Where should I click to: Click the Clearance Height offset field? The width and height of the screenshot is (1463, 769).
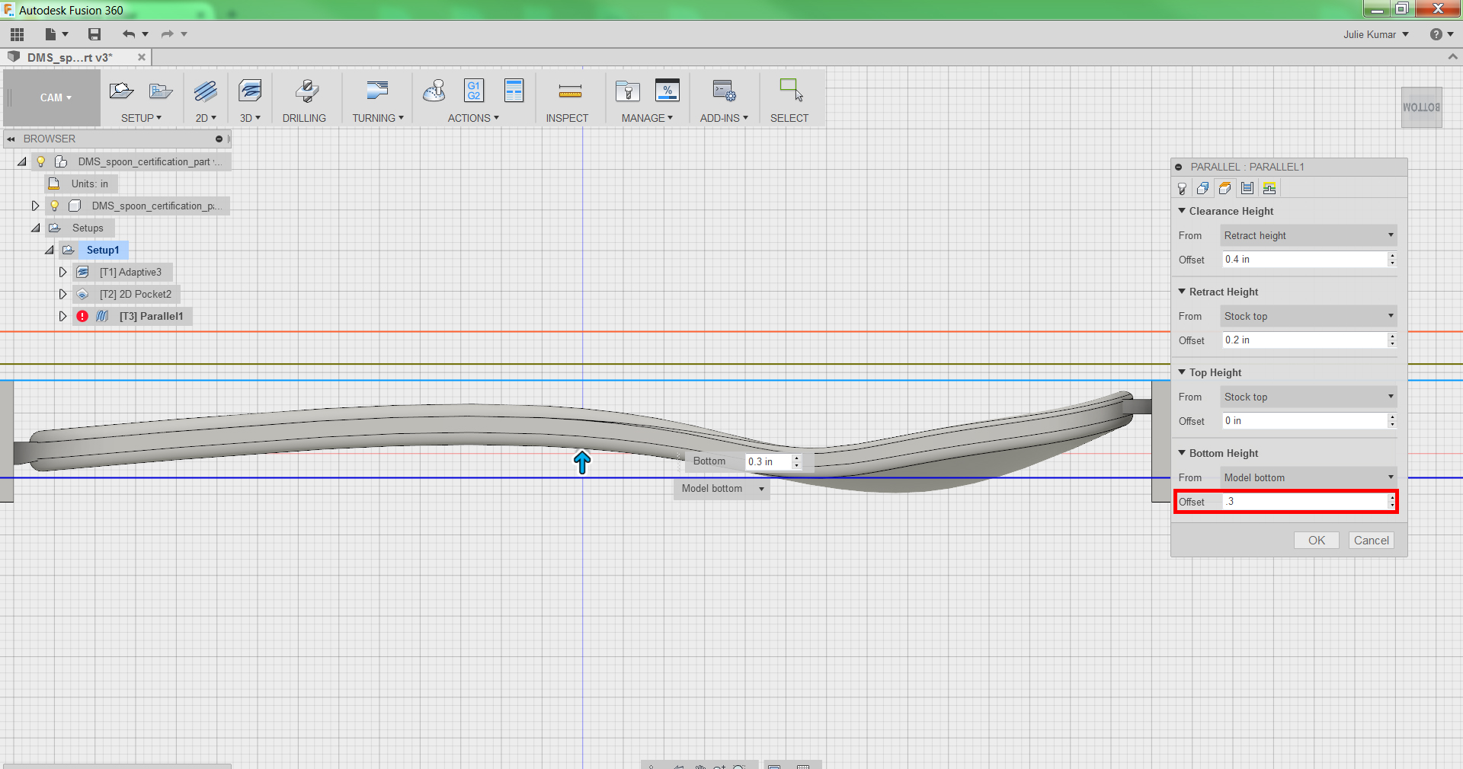[1305, 260]
